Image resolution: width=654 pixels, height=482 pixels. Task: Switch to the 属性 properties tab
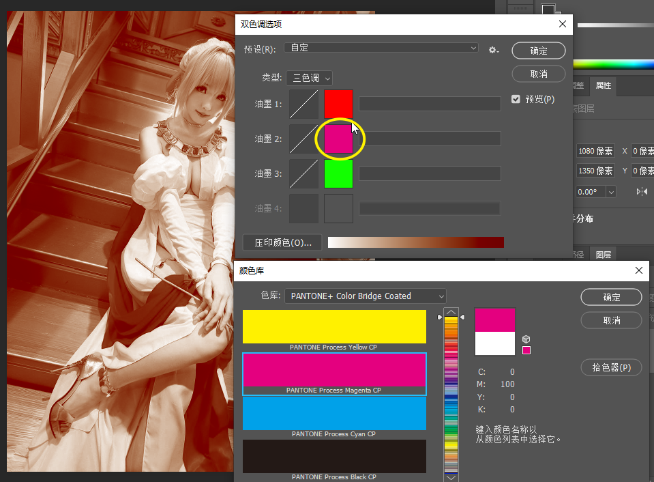point(603,85)
